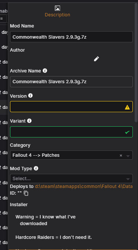Click the info icon next to Version

pyautogui.click(x=30, y=96)
